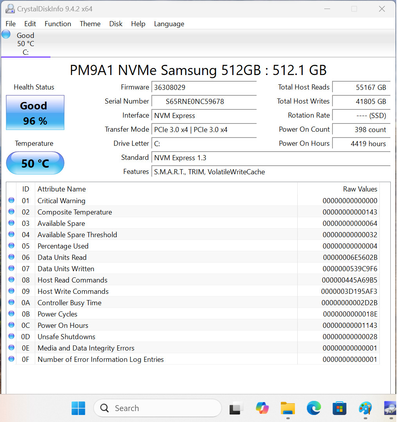Screen dimensions: 397x422
Task: Click status icon for Error Information Log Entries row
Action: pos(11,359)
